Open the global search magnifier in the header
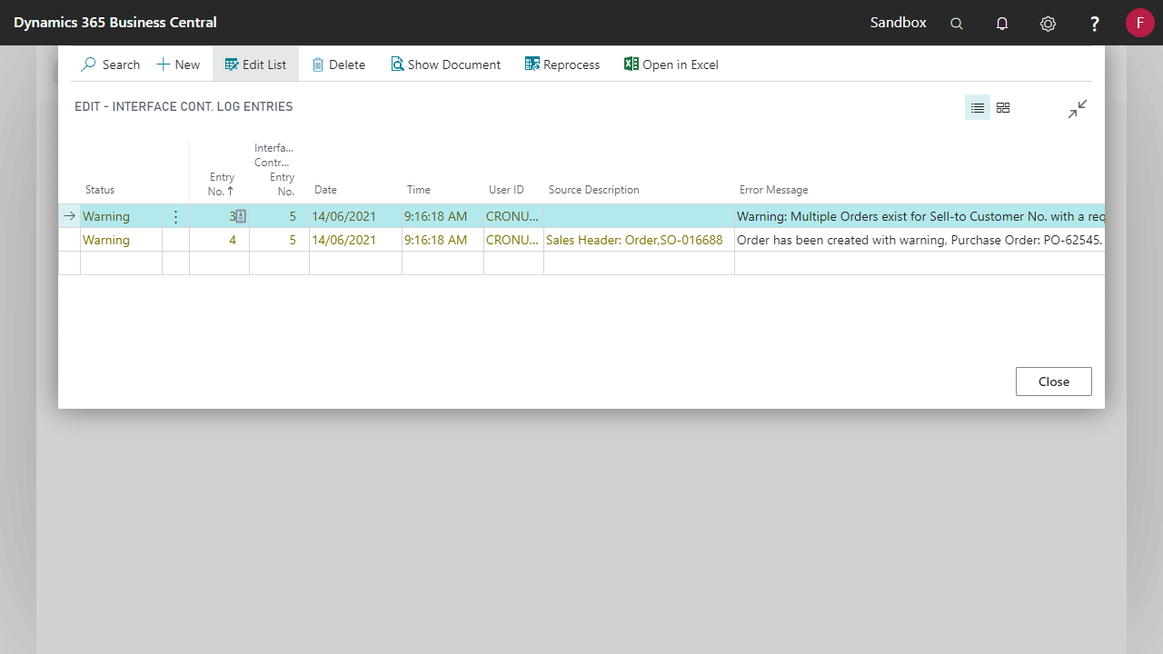 click(956, 23)
